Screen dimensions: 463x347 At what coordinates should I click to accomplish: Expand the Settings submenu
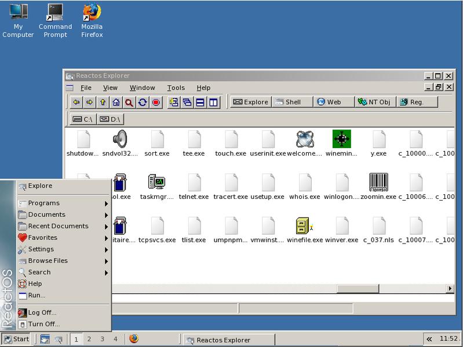click(64, 249)
